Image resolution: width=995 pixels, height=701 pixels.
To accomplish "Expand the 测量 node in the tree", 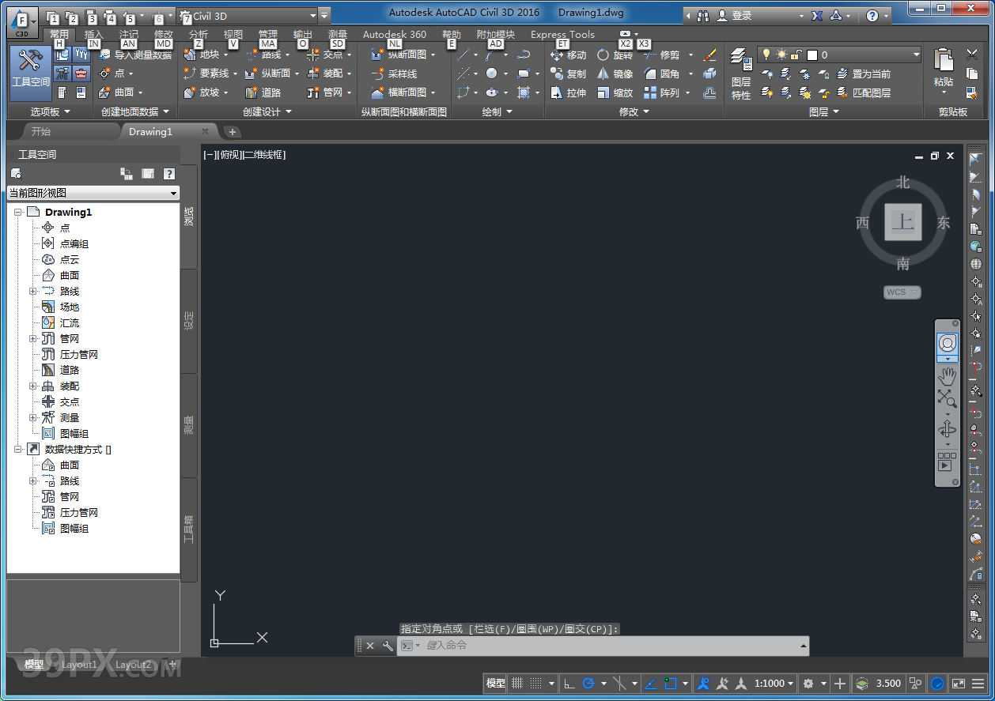I will pos(33,417).
